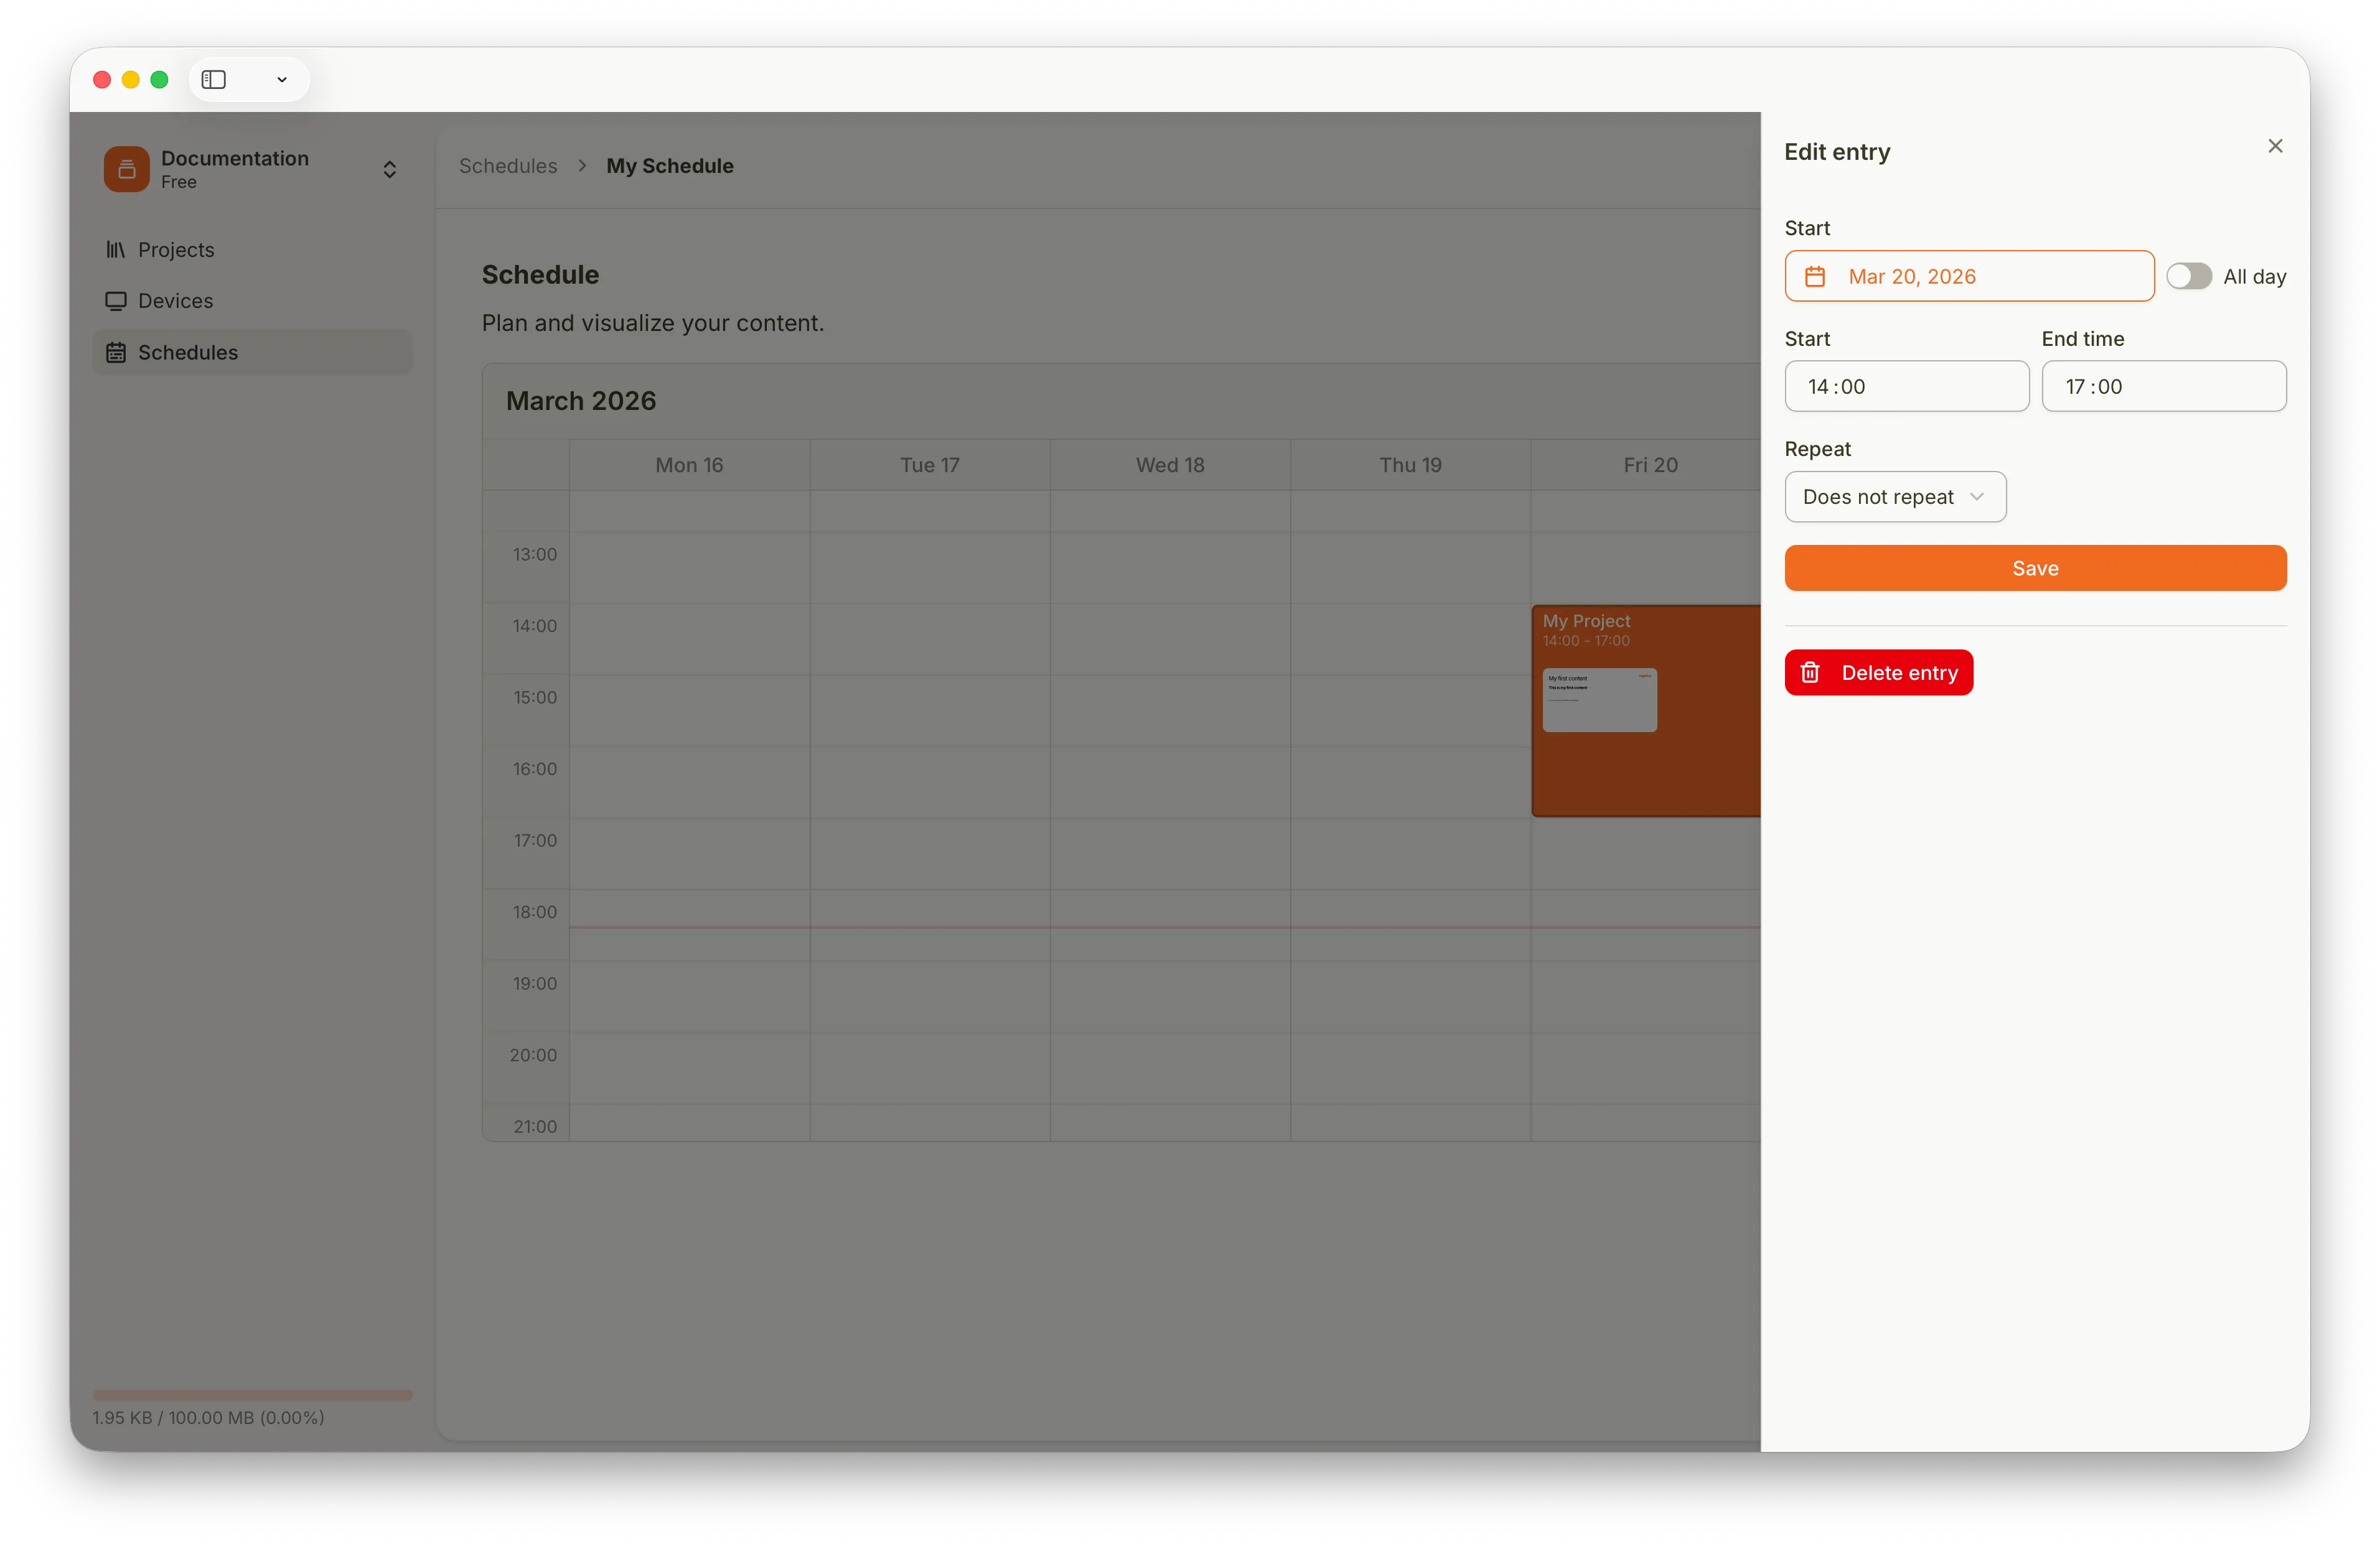Open Projects in the sidebar
The width and height of the screenshot is (2380, 1544).
click(176, 250)
